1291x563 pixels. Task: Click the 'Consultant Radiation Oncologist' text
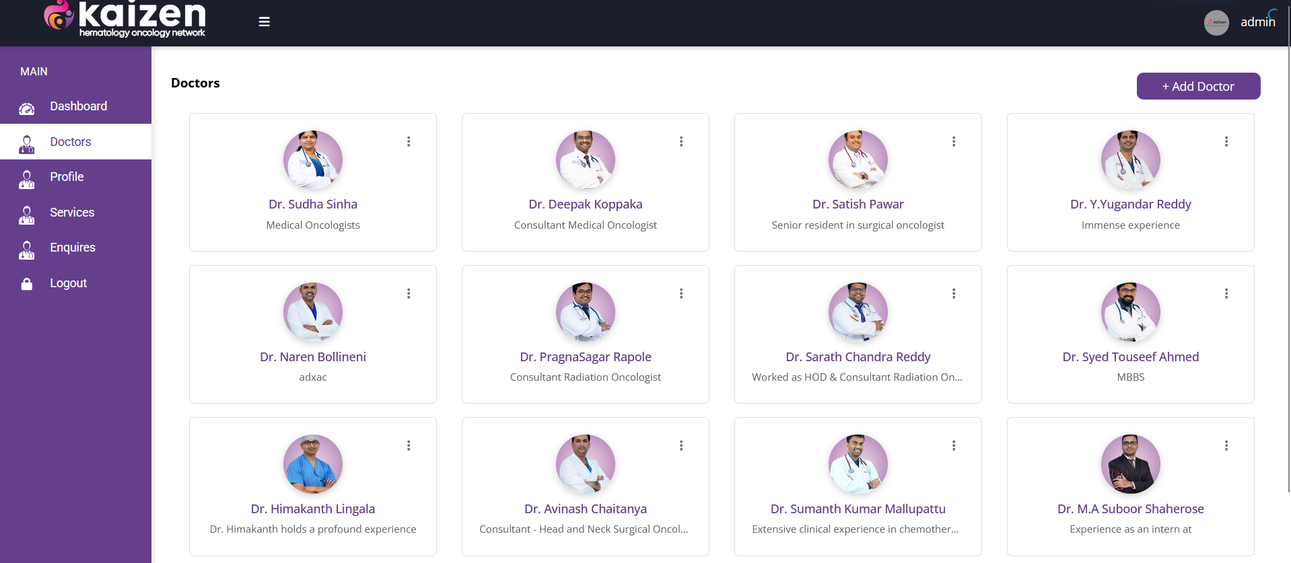tap(586, 377)
